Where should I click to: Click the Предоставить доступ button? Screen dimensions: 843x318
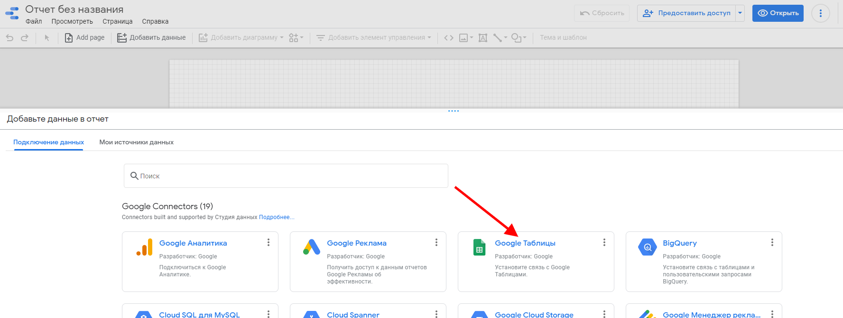686,13
